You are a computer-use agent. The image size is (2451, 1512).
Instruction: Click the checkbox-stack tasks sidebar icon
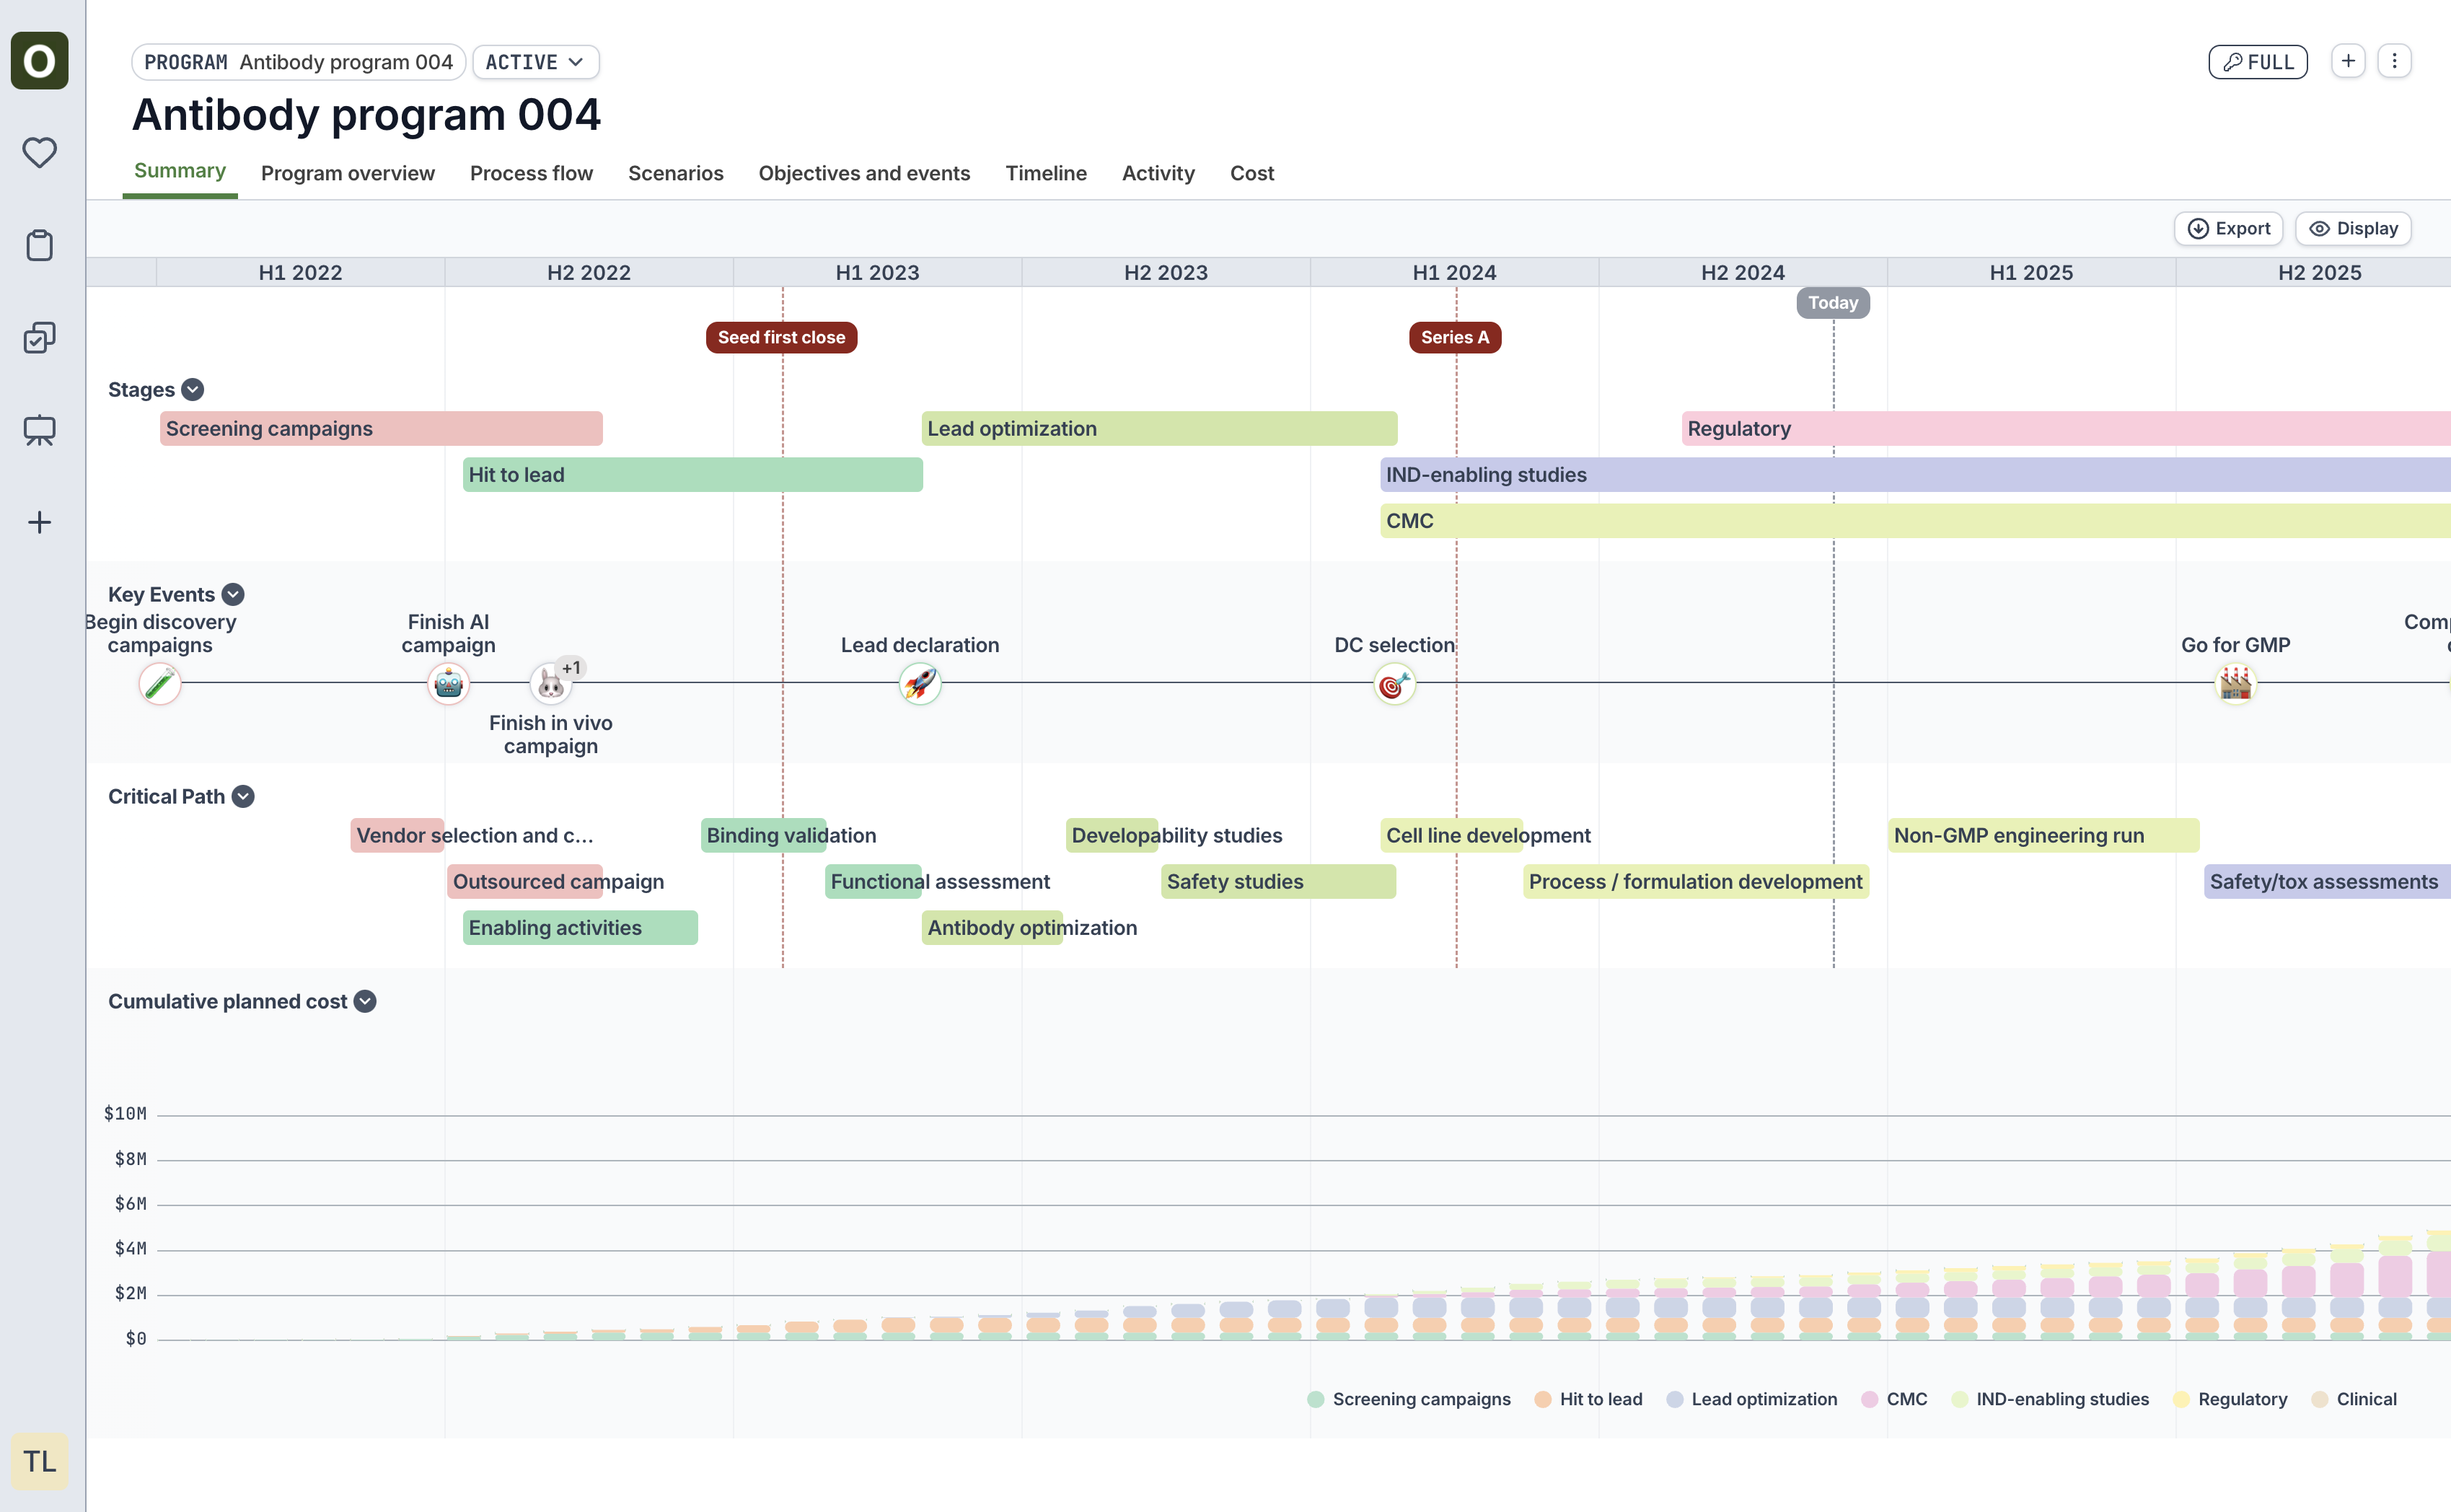[x=39, y=338]
